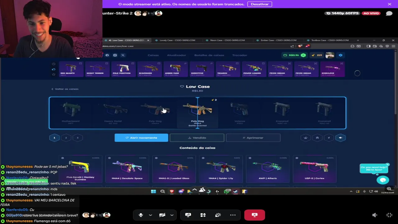Close the Low Case browser tab
Image resolution: width=398 pixels, height=224 pixels.
coord(148,40)
